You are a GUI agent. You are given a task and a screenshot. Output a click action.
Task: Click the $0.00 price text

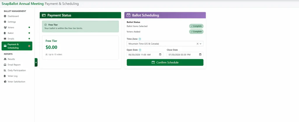(51, 47)
